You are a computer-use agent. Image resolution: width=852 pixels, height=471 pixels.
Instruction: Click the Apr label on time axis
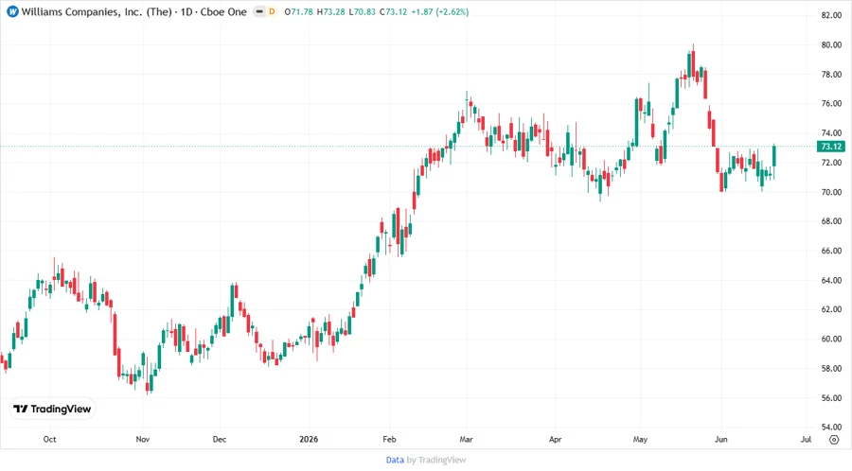click(x=556, y=439)
